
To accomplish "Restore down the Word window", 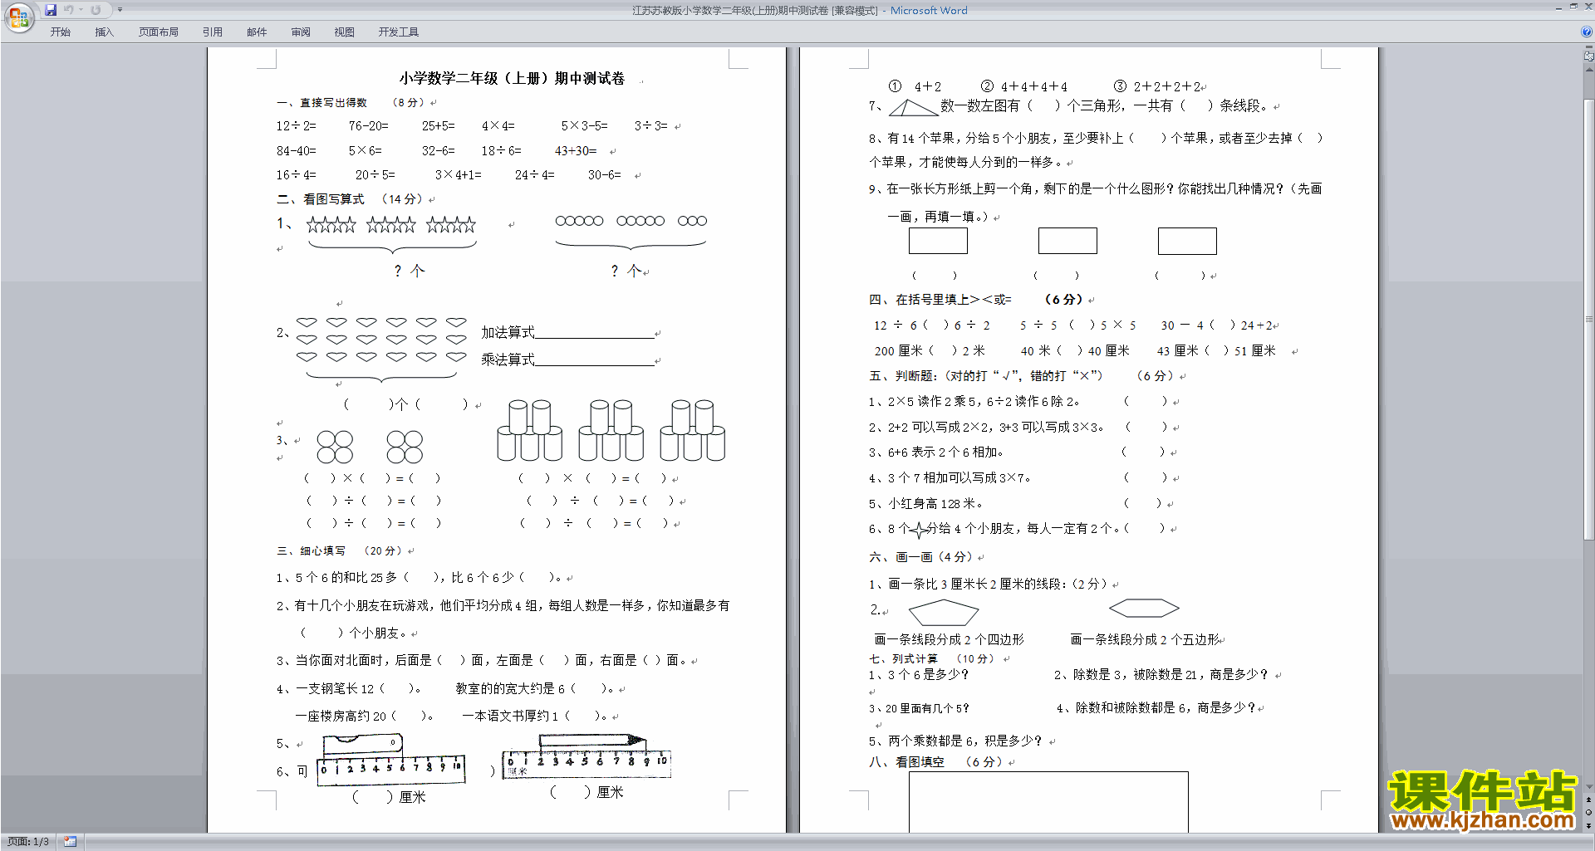I will click(x=1573, y=7).
